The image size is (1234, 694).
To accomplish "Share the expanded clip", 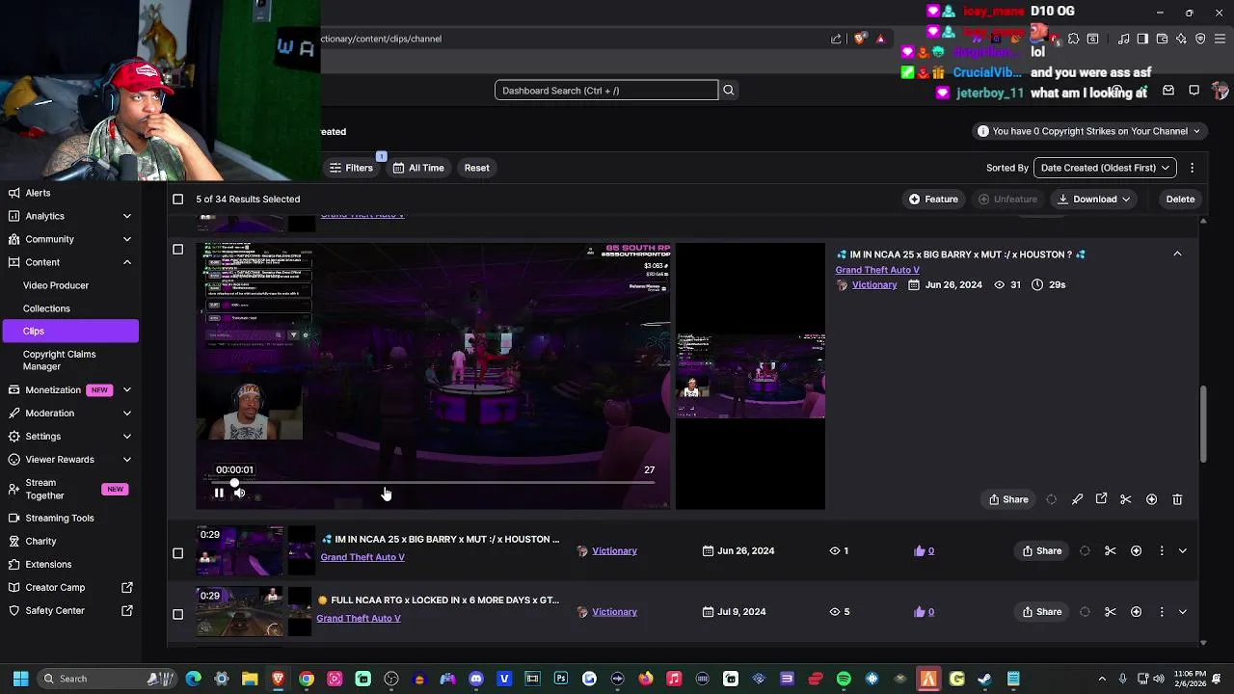I will click(x=1008, y=499).
